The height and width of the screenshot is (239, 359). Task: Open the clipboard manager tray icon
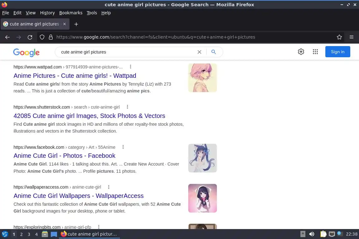(x=323, y=234)
